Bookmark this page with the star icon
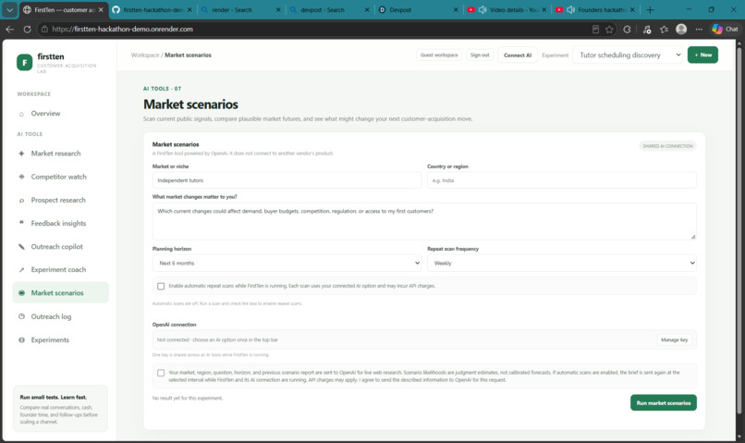745x443 pixels. click(x=609, y=30)
